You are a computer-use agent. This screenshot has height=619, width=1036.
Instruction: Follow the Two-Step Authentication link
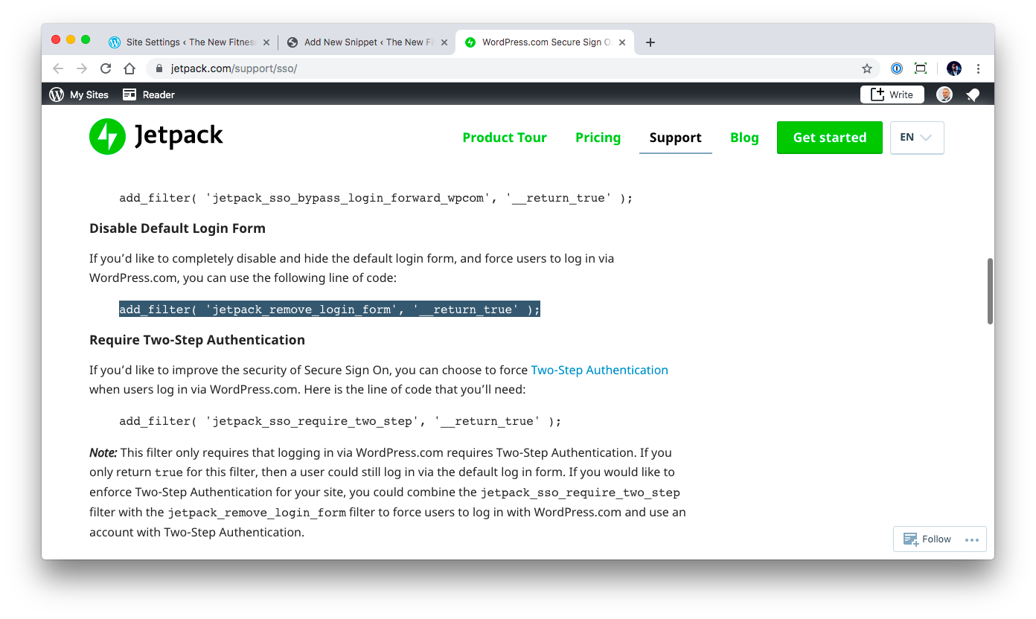click(599, 370)
